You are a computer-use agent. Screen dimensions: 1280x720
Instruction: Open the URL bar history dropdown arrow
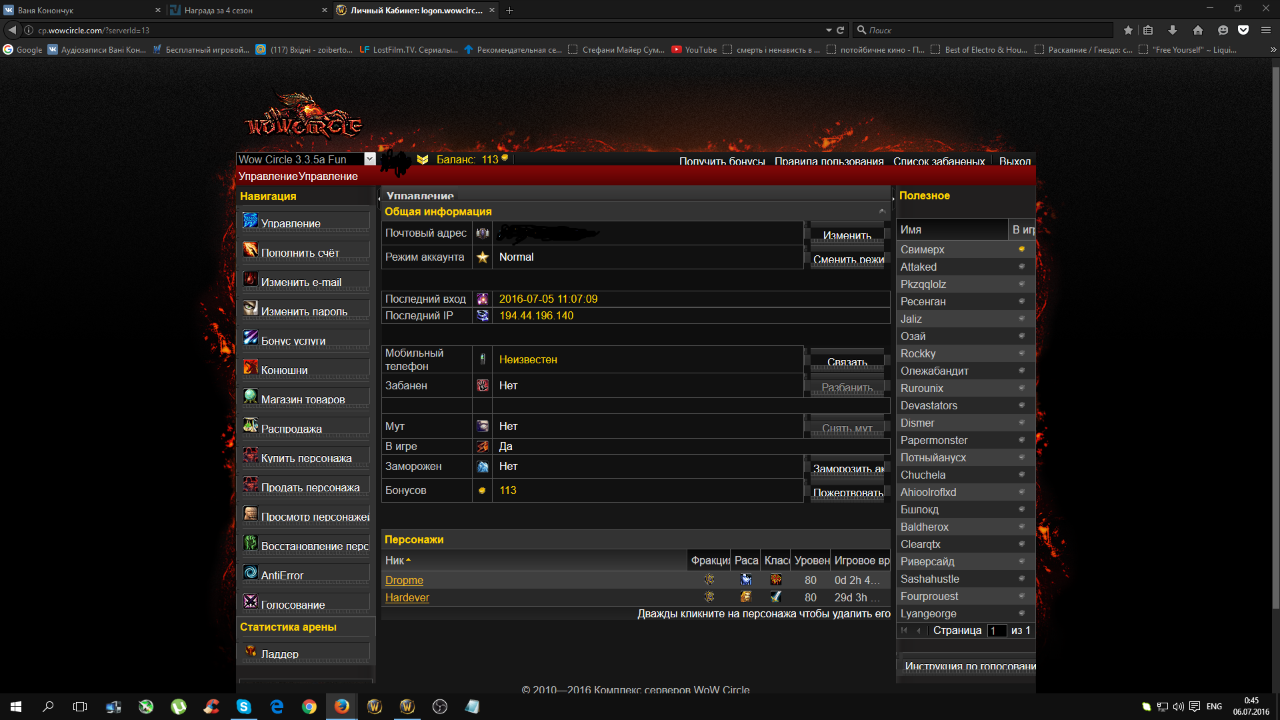829,30
